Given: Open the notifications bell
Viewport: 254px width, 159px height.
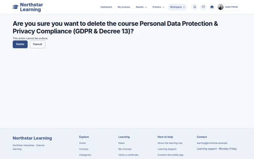Looking at the screenshot, I should tap(195, 7).
